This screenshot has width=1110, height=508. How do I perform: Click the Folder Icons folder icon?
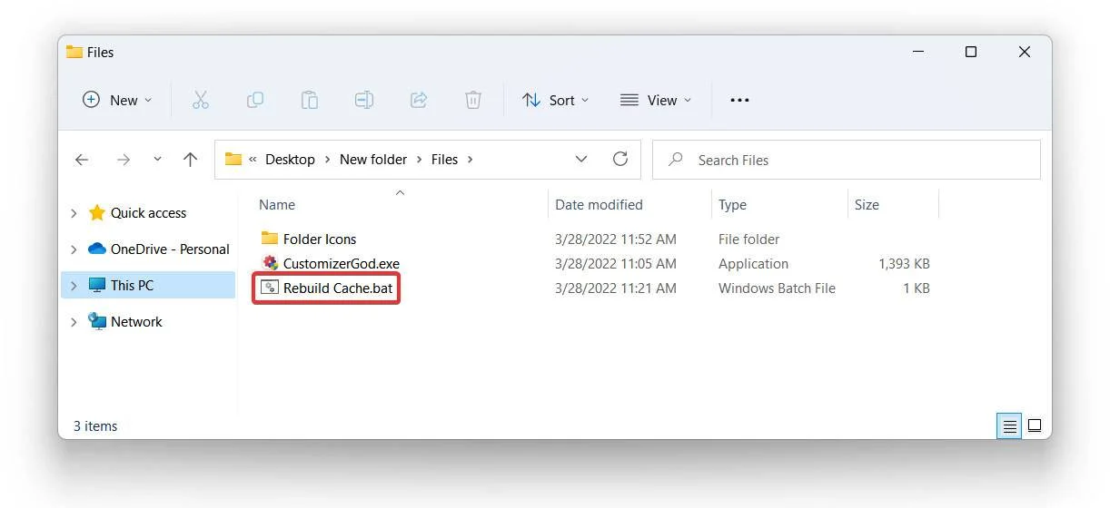point(270,239)
